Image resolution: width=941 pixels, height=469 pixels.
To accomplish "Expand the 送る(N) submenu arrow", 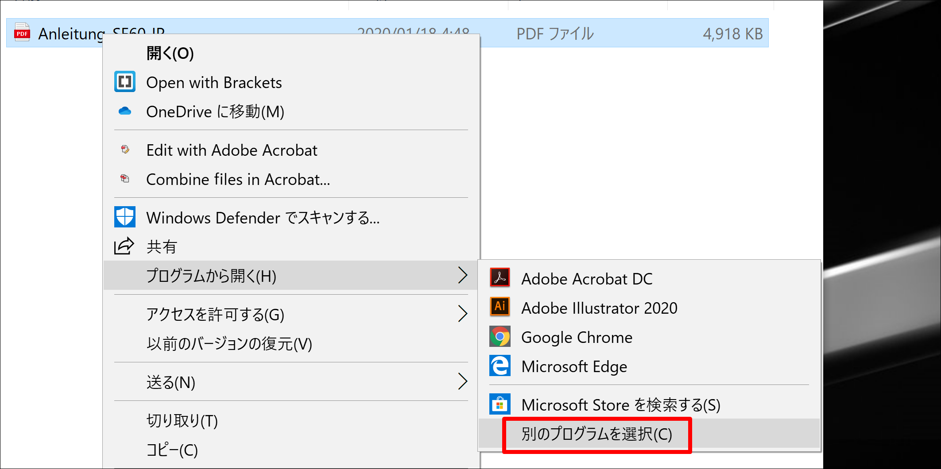I will coord(462,381).
